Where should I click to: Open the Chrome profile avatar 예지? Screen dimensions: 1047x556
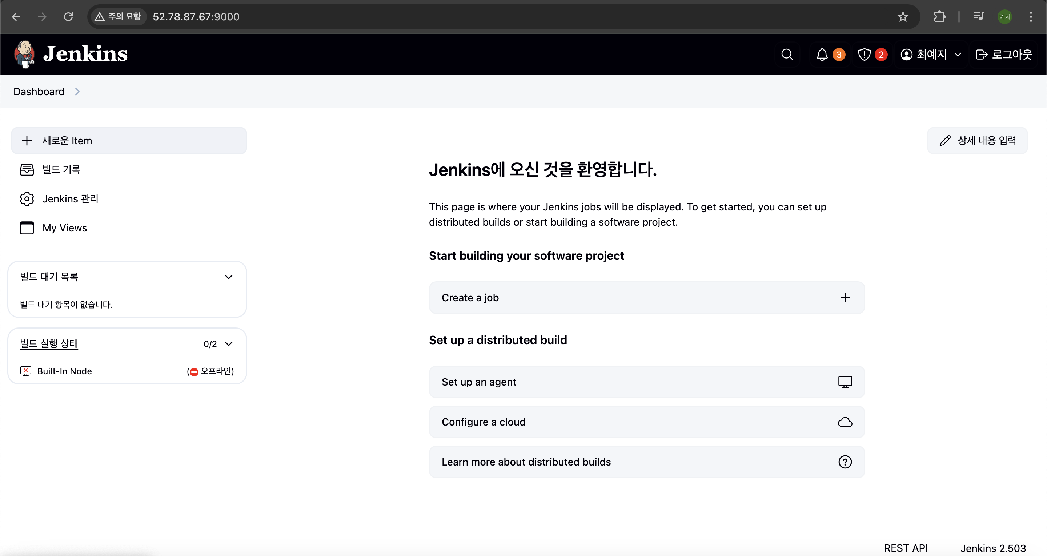1005,17
